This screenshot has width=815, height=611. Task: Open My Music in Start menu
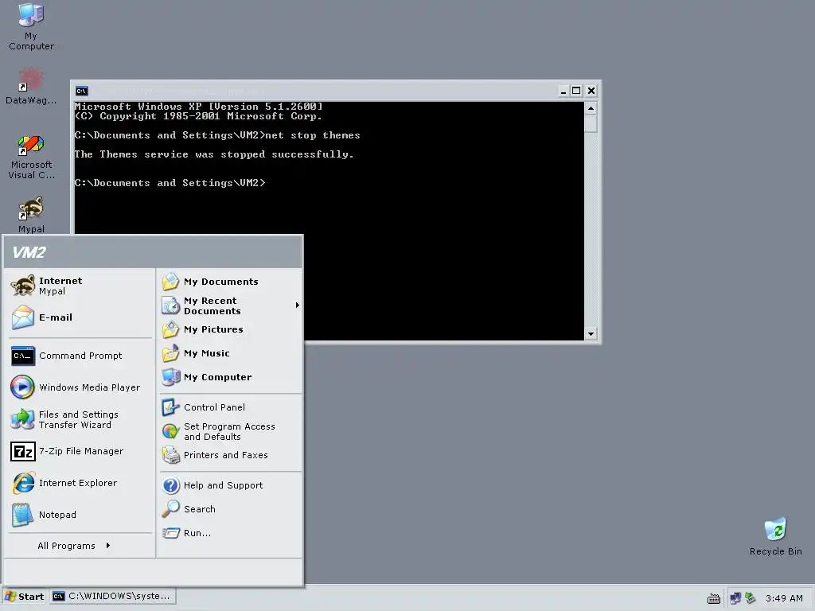click(x=230, y=353)
